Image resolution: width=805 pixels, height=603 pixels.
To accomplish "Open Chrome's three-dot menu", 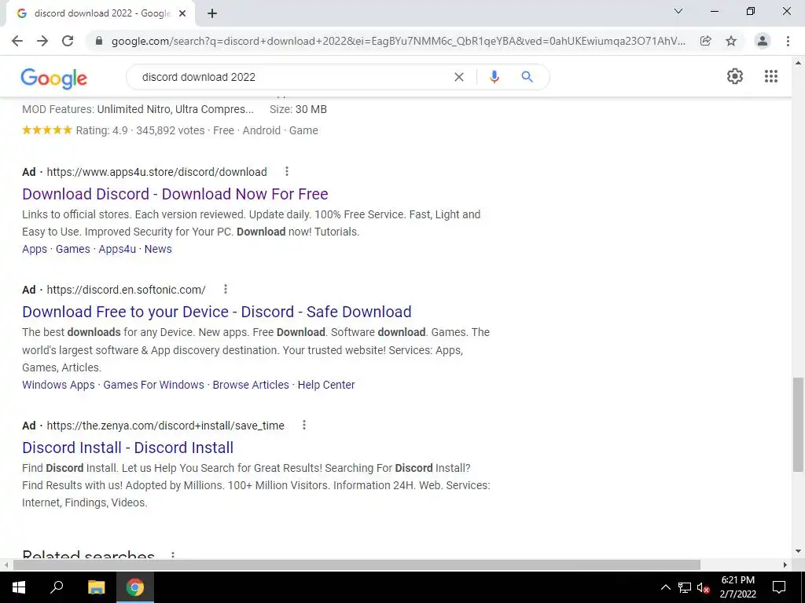I will coord(788,41).
